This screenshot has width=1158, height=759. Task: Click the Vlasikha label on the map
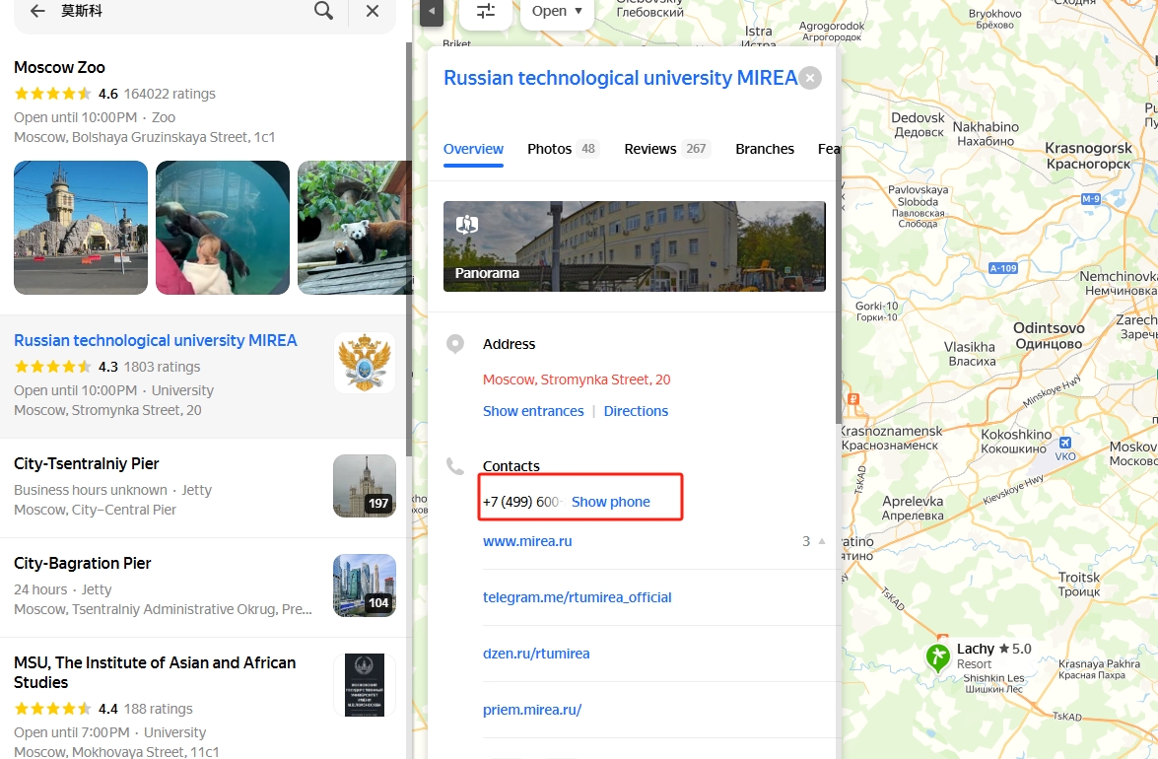(x=970, y=354)
